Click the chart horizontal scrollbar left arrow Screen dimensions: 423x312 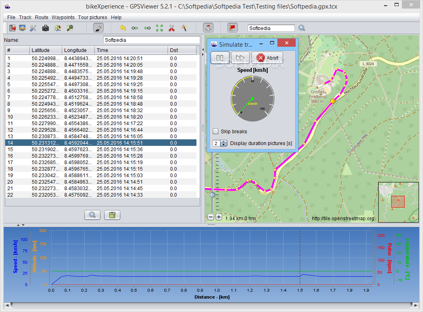tap(7, 305)
